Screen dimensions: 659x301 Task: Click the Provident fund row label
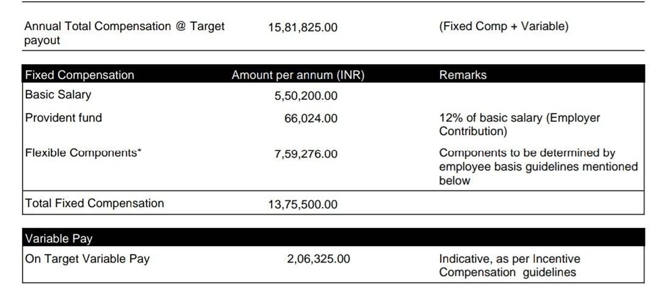pos(63,118)
